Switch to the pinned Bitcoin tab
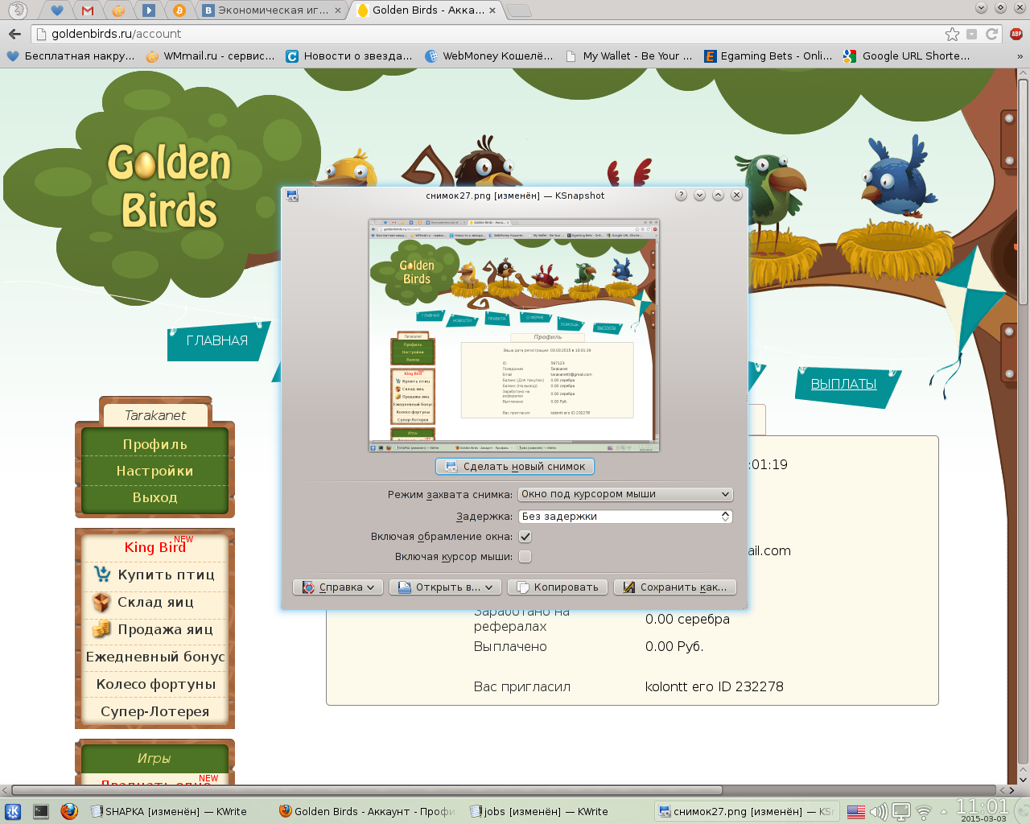Screen dimensions: 1030x824 click(x=179, y=10)
